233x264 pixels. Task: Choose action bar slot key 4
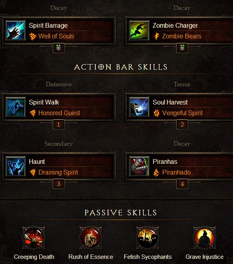[x=182, y=184]
